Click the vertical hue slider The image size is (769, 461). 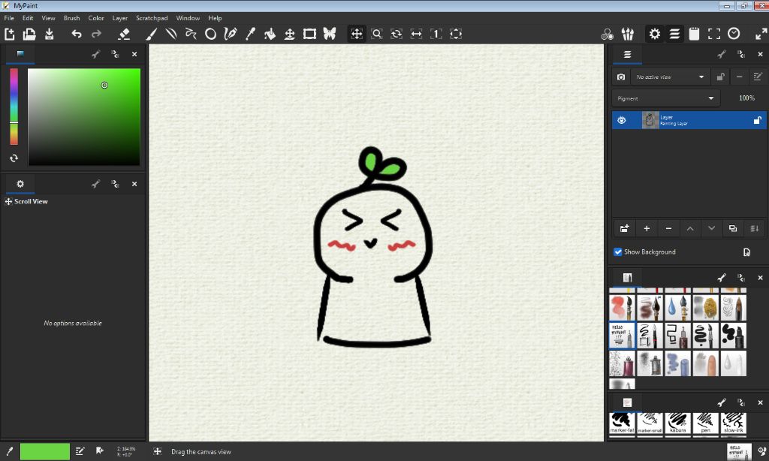pyautogui.click(x=14, y=107)
